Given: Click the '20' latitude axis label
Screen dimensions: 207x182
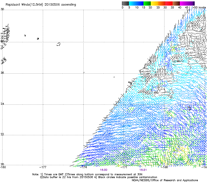Looking at the screenshot, I should (2, 164).
